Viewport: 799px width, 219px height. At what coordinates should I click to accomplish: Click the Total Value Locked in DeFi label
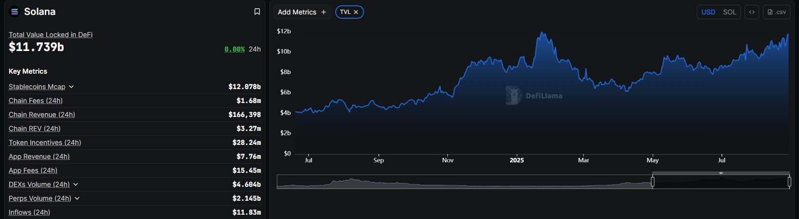click(51, 35)
